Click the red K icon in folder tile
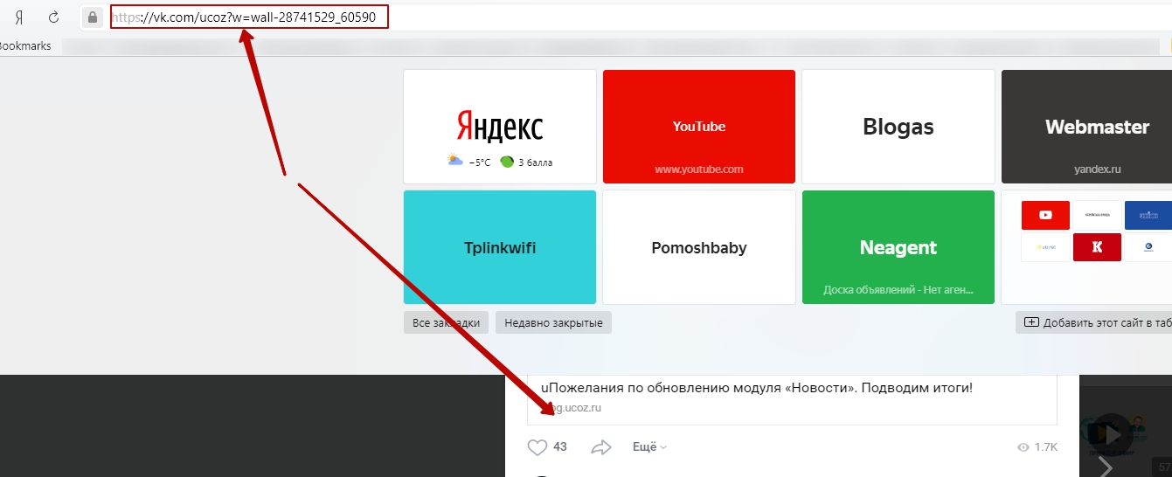Viewport: 1172px width, 477px height. point(1096,248)
